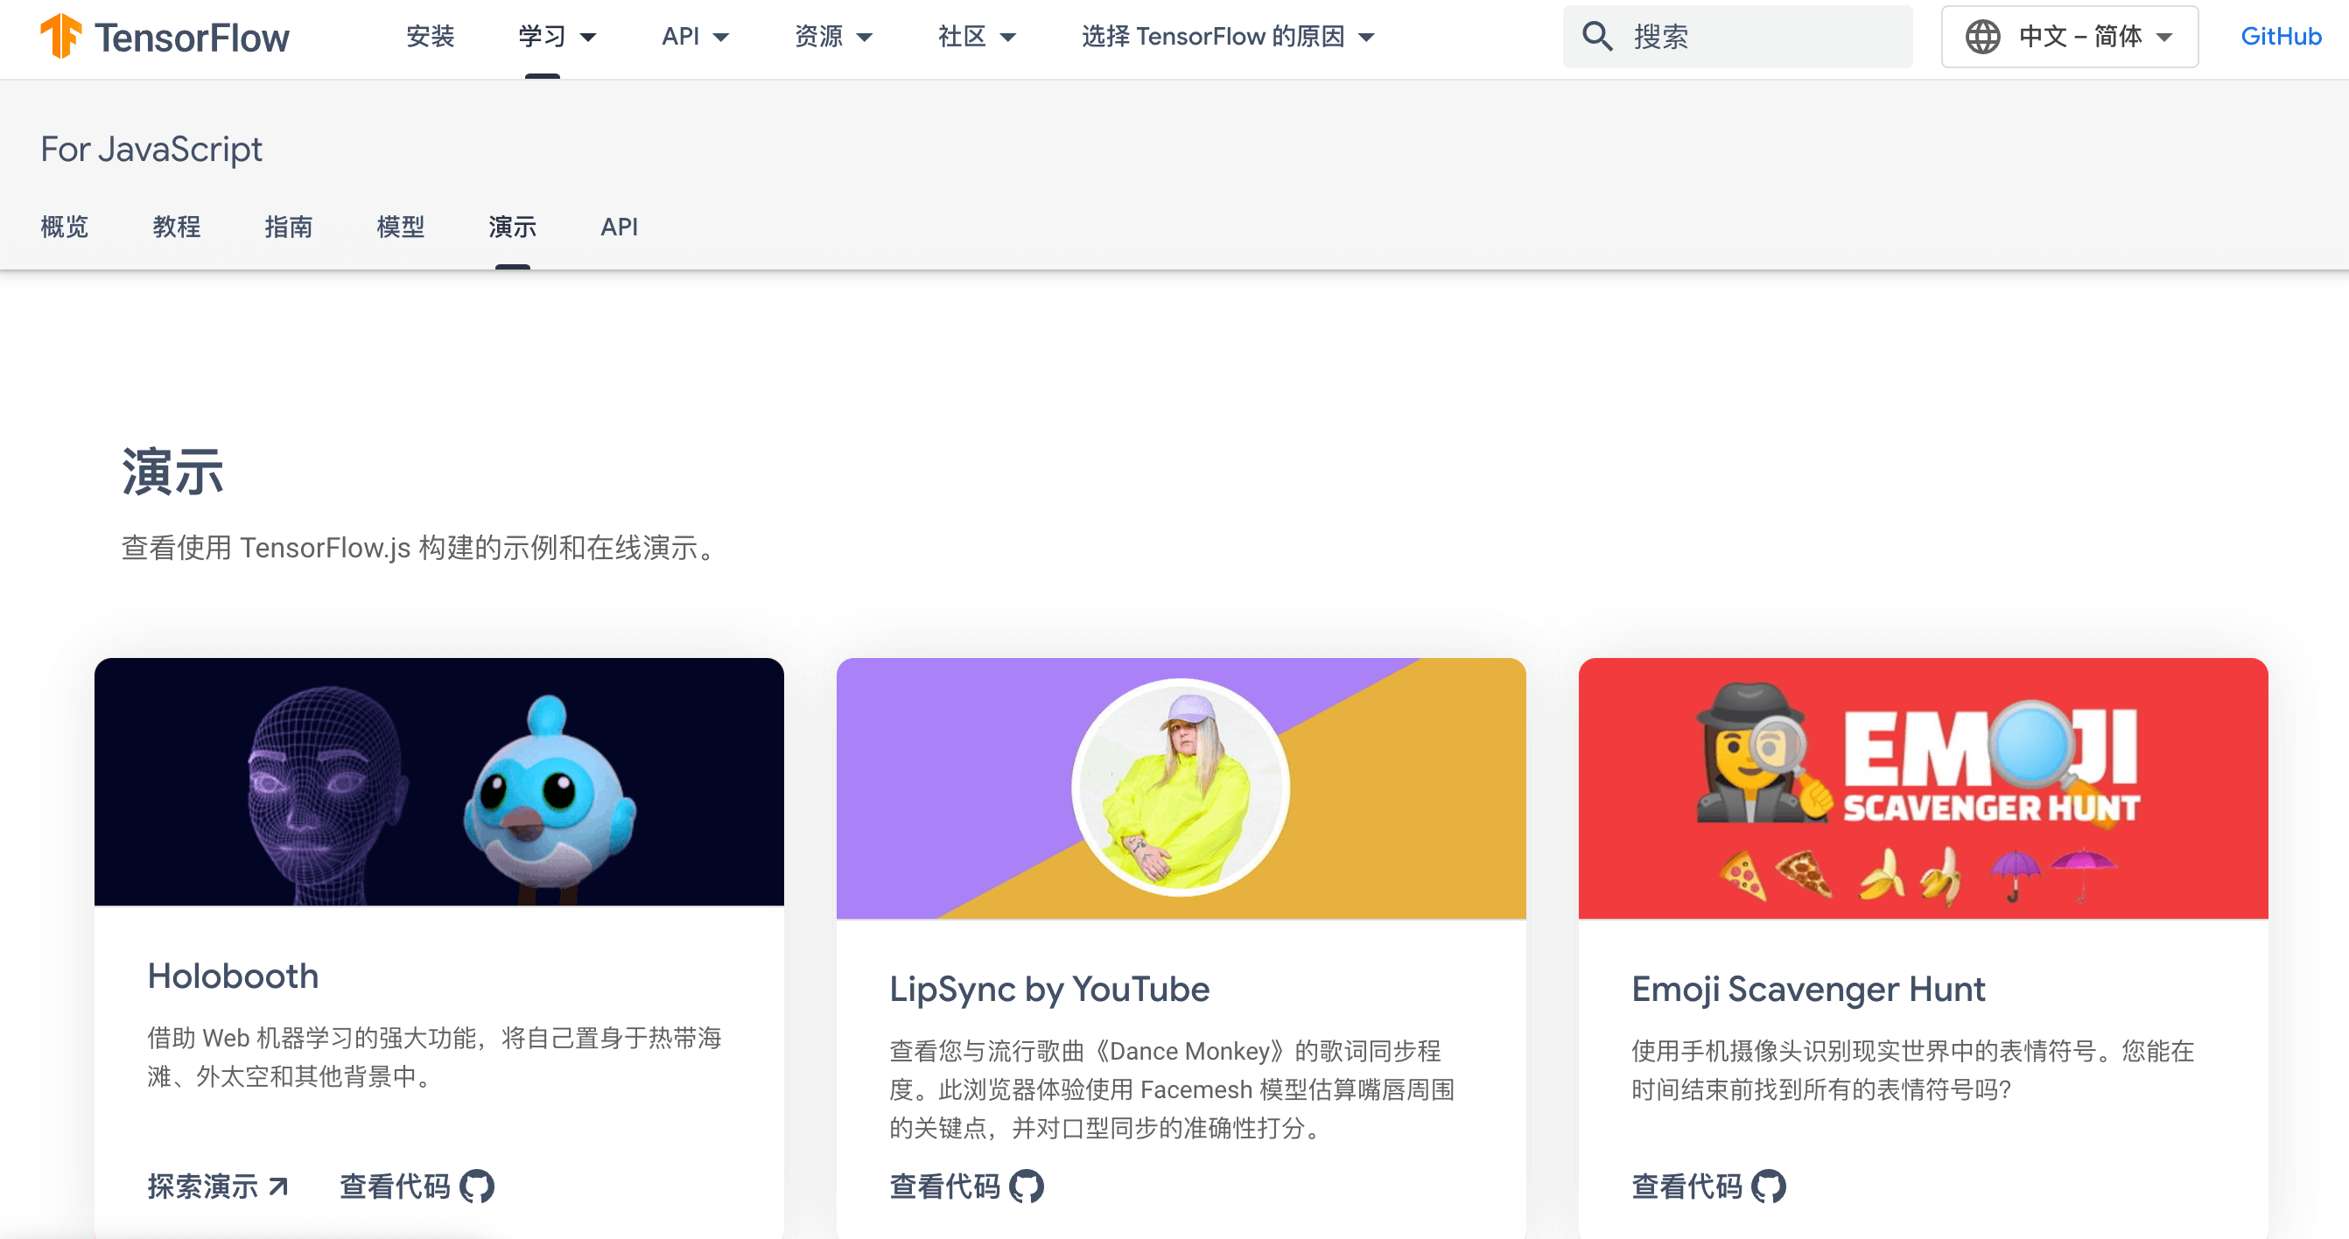2349x1239 pixels.
Task: Open the Emoji Scavenger Hunt thumbnail image
Action: [1923, 787]
